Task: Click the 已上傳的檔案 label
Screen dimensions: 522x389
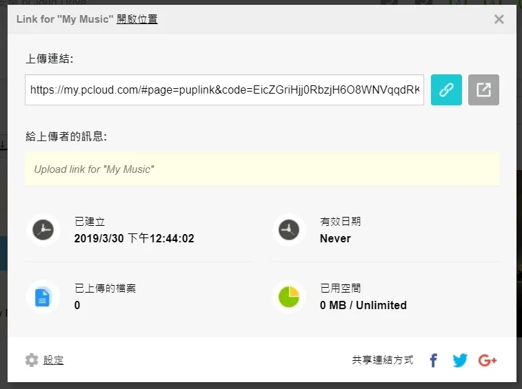Action: [x=106, y=288]
